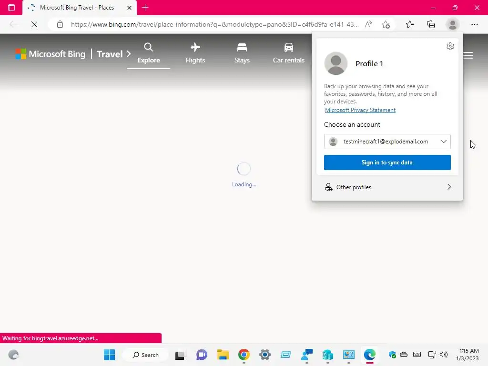View site information lock icon
Image resolution: width=488 pixels, height=366 pixels.
click(x=60, y=24)
